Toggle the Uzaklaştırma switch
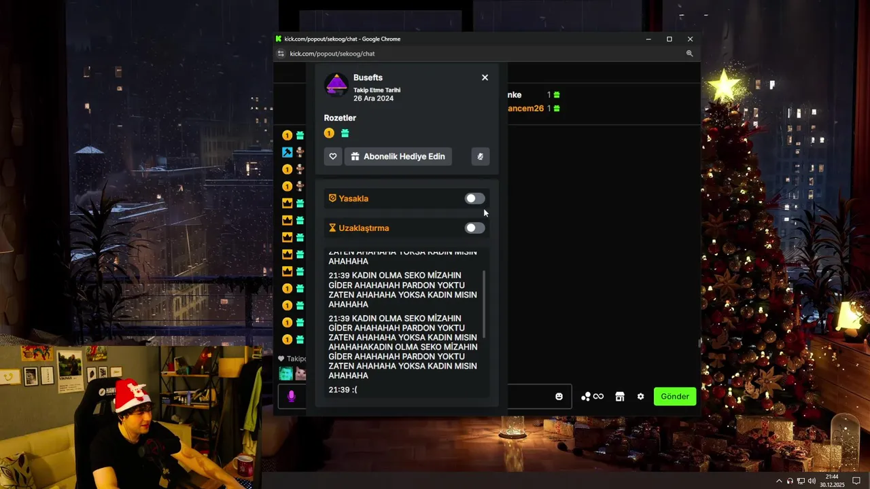The width and height of the screenshot is (870, 489). pos(474,228)
